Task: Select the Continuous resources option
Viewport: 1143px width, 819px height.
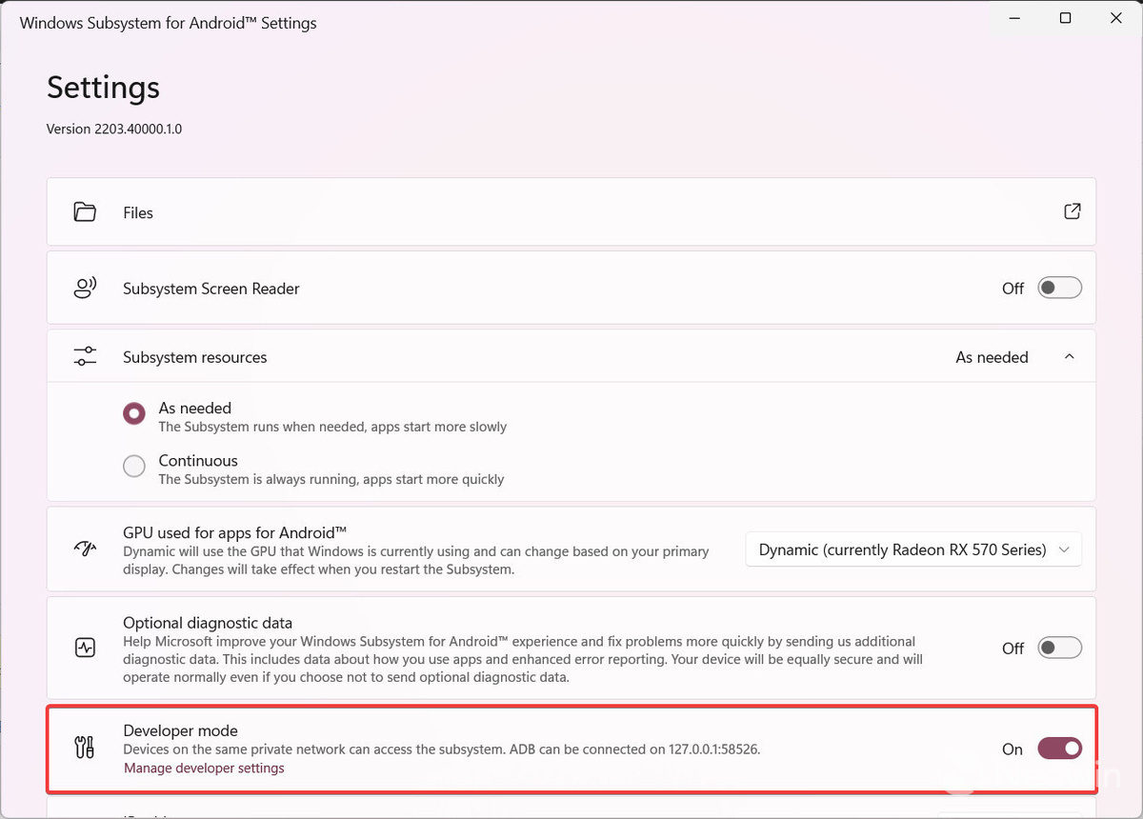Action: pyautogui.click(x=133, y=466)
